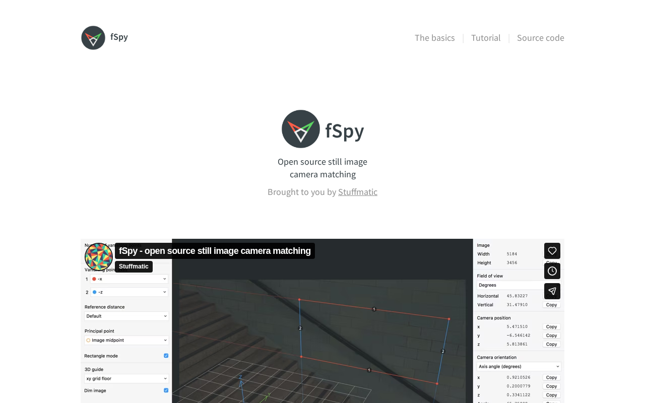This screenshot has height=403, width=645.
Task: Open the Camera orientation dropdown (Axis angle)
Action: pyautogui.click(x=519, y=367)
